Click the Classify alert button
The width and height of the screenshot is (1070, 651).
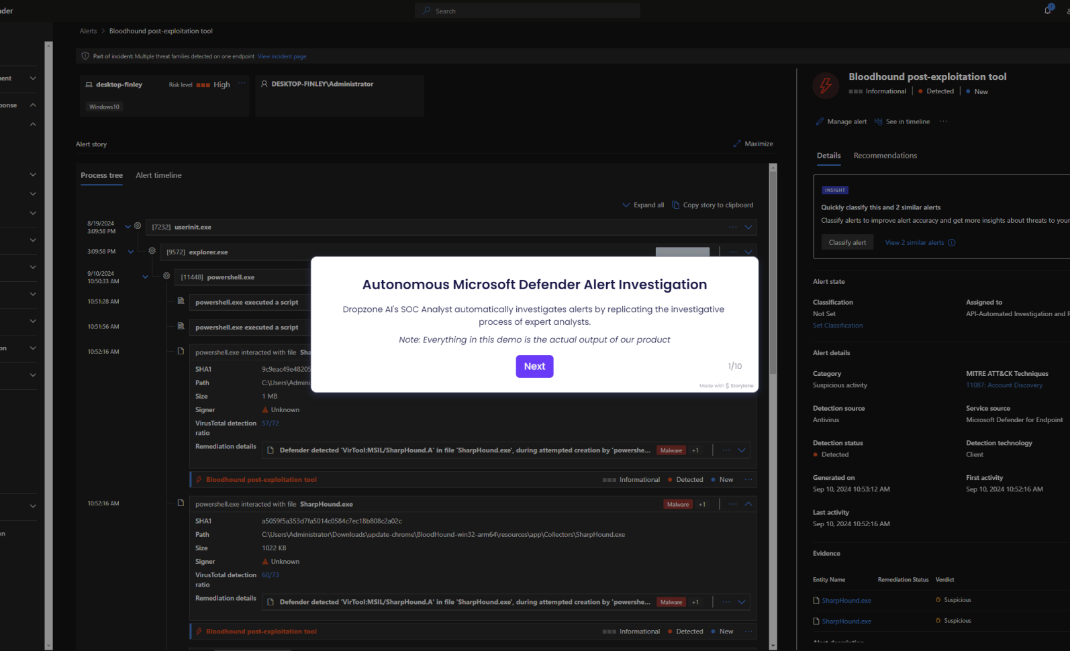pyautogui.click(x=847, y=242)
